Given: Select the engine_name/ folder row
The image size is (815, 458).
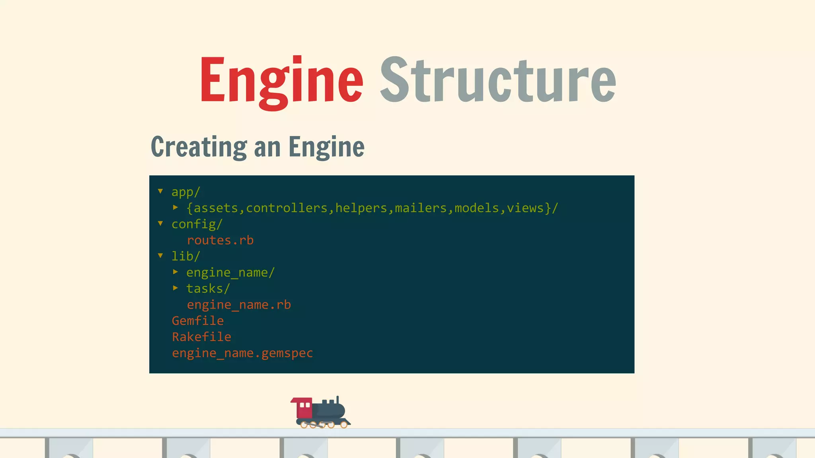Looking at the screenshot, I should 230,272.
